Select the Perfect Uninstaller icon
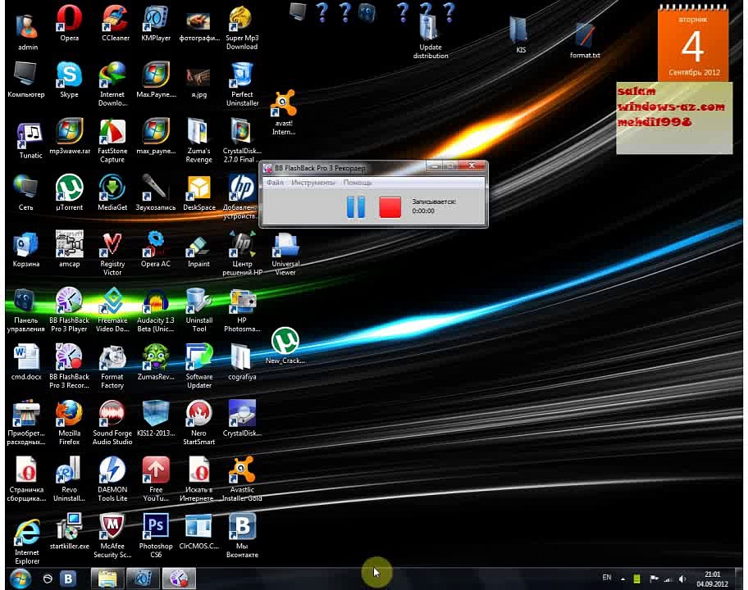The width and height of the screenshot is (748, 590). click(x=242, y=84)
